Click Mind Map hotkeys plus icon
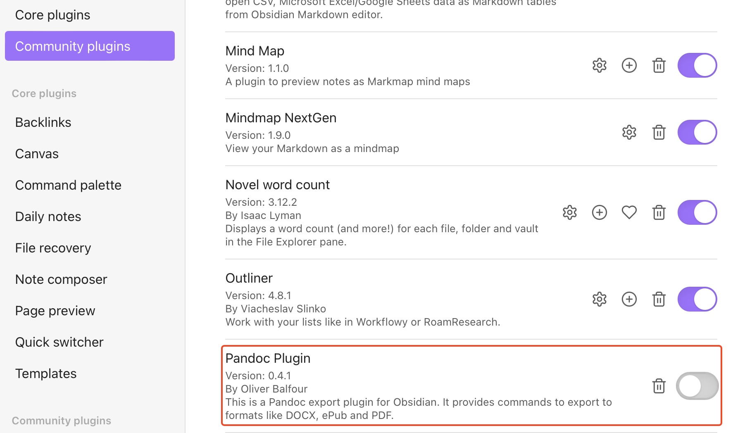The width and height of the screenshot is (752, 433). pyautogui.click(x=629, y=65)
